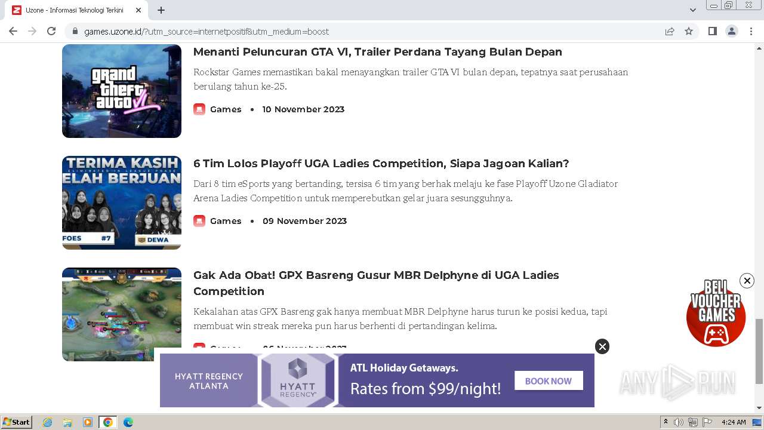Open the GPX Basreng gameplay thumbnail
Image resolution: width=764 pixels, height=430 pixels.
(x=122, y=314)
